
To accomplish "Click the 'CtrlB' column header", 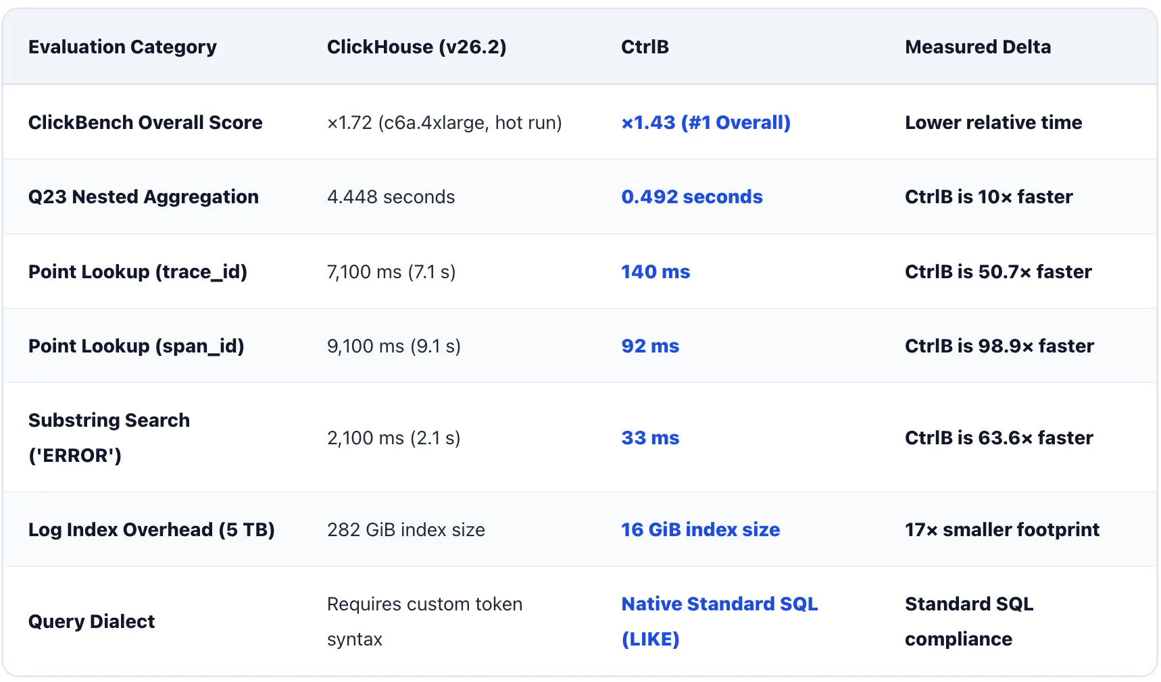I will tap(645, 47).
